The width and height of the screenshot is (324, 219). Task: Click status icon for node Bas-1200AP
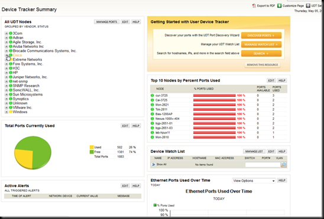[x=153, y=114]
